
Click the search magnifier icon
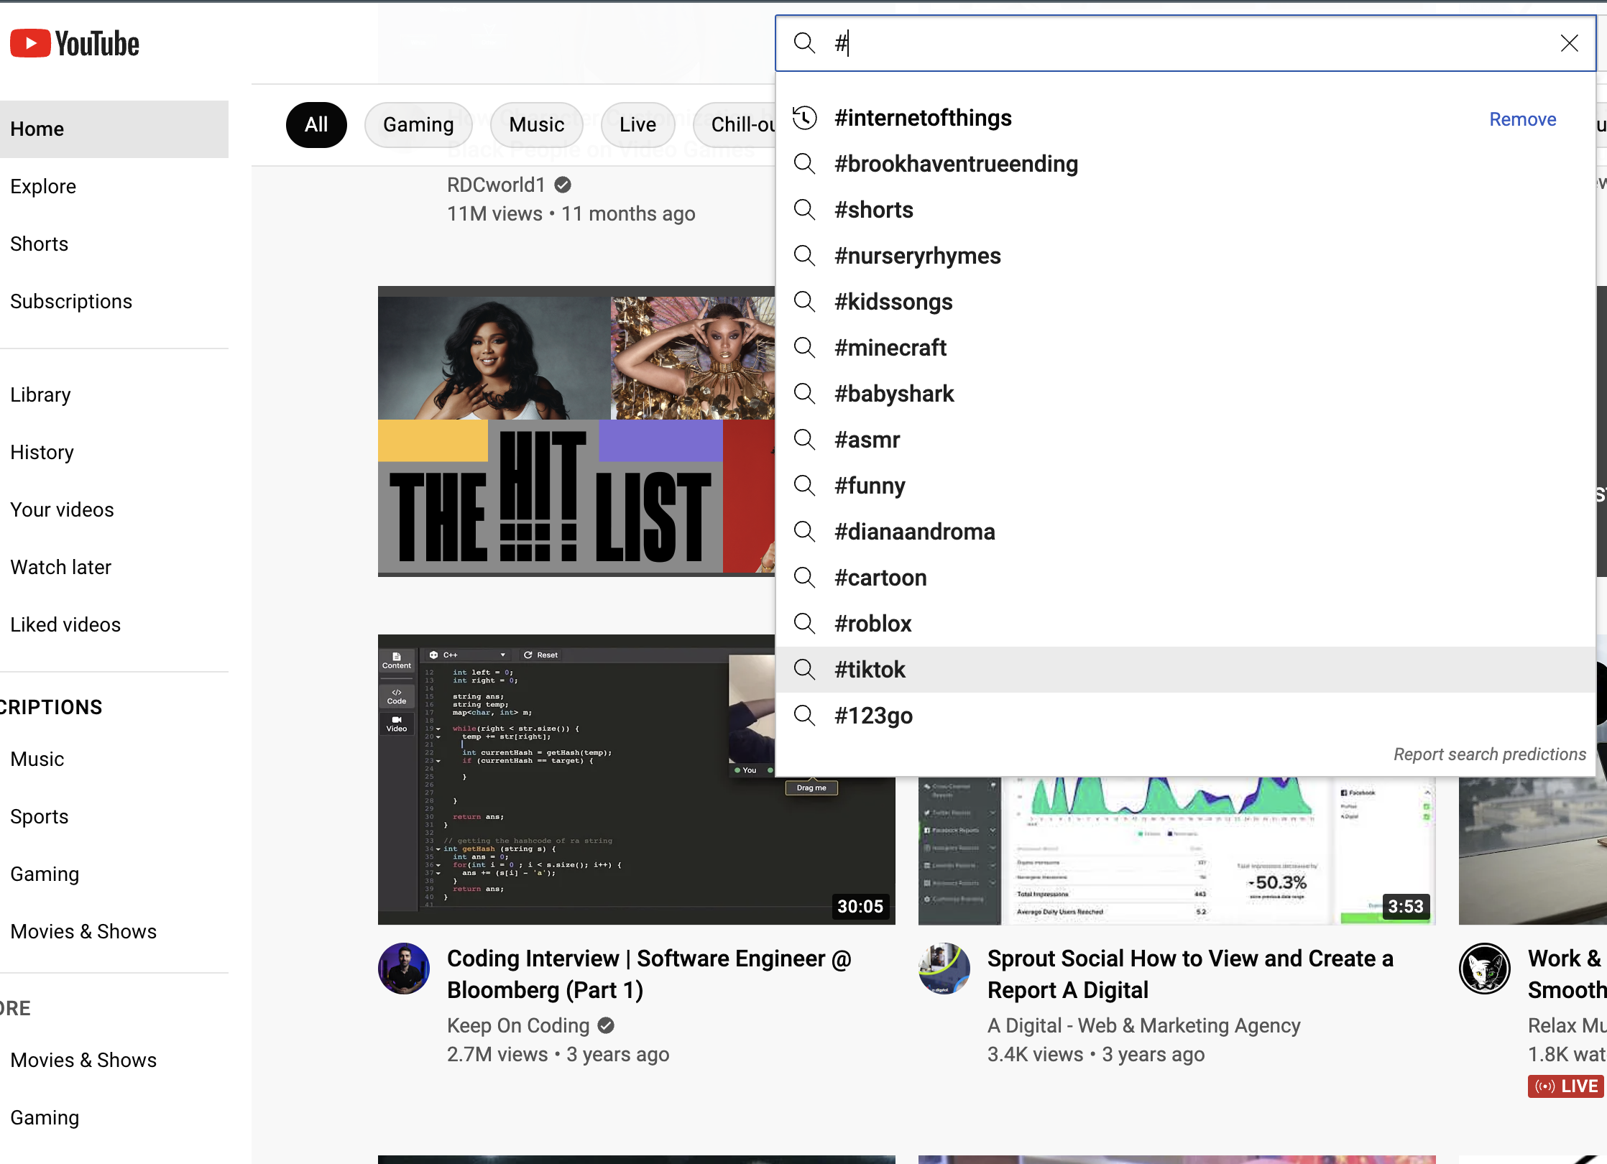[x=805, y=45]
